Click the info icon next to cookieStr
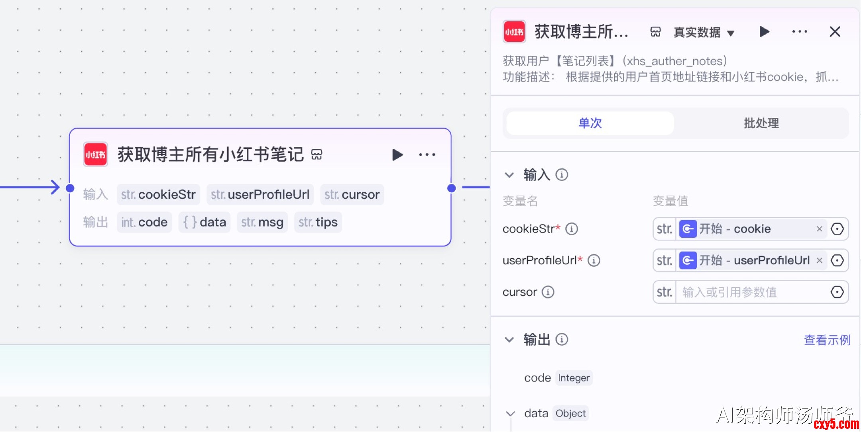This screenshot has height=432, width=861. 572,229
